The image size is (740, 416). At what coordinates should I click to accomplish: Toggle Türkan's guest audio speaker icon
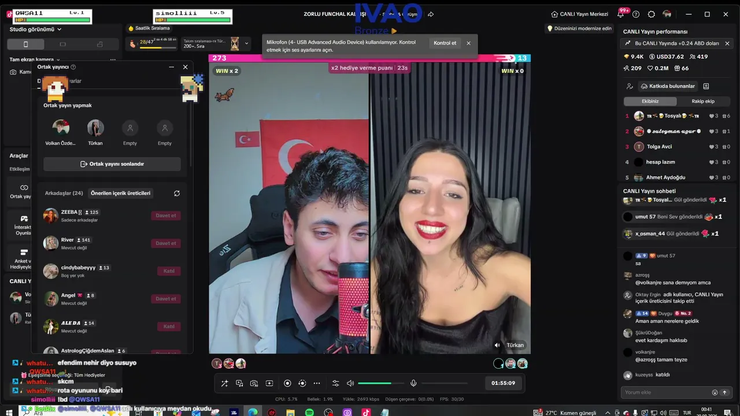click(497, 345)
